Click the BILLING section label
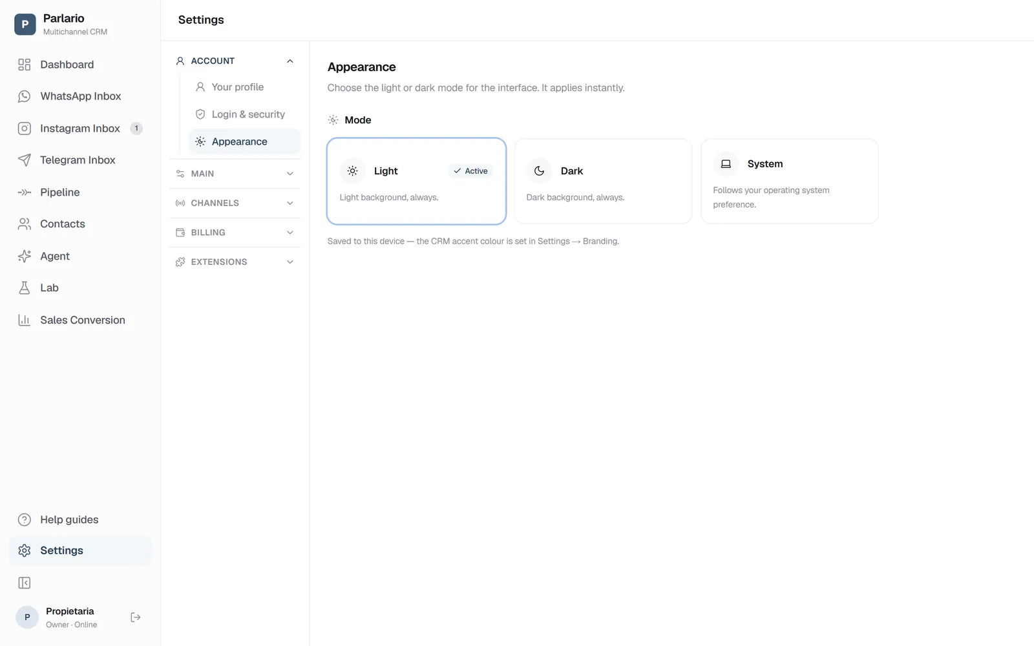The image size is (1034, 646). [208, 233]
